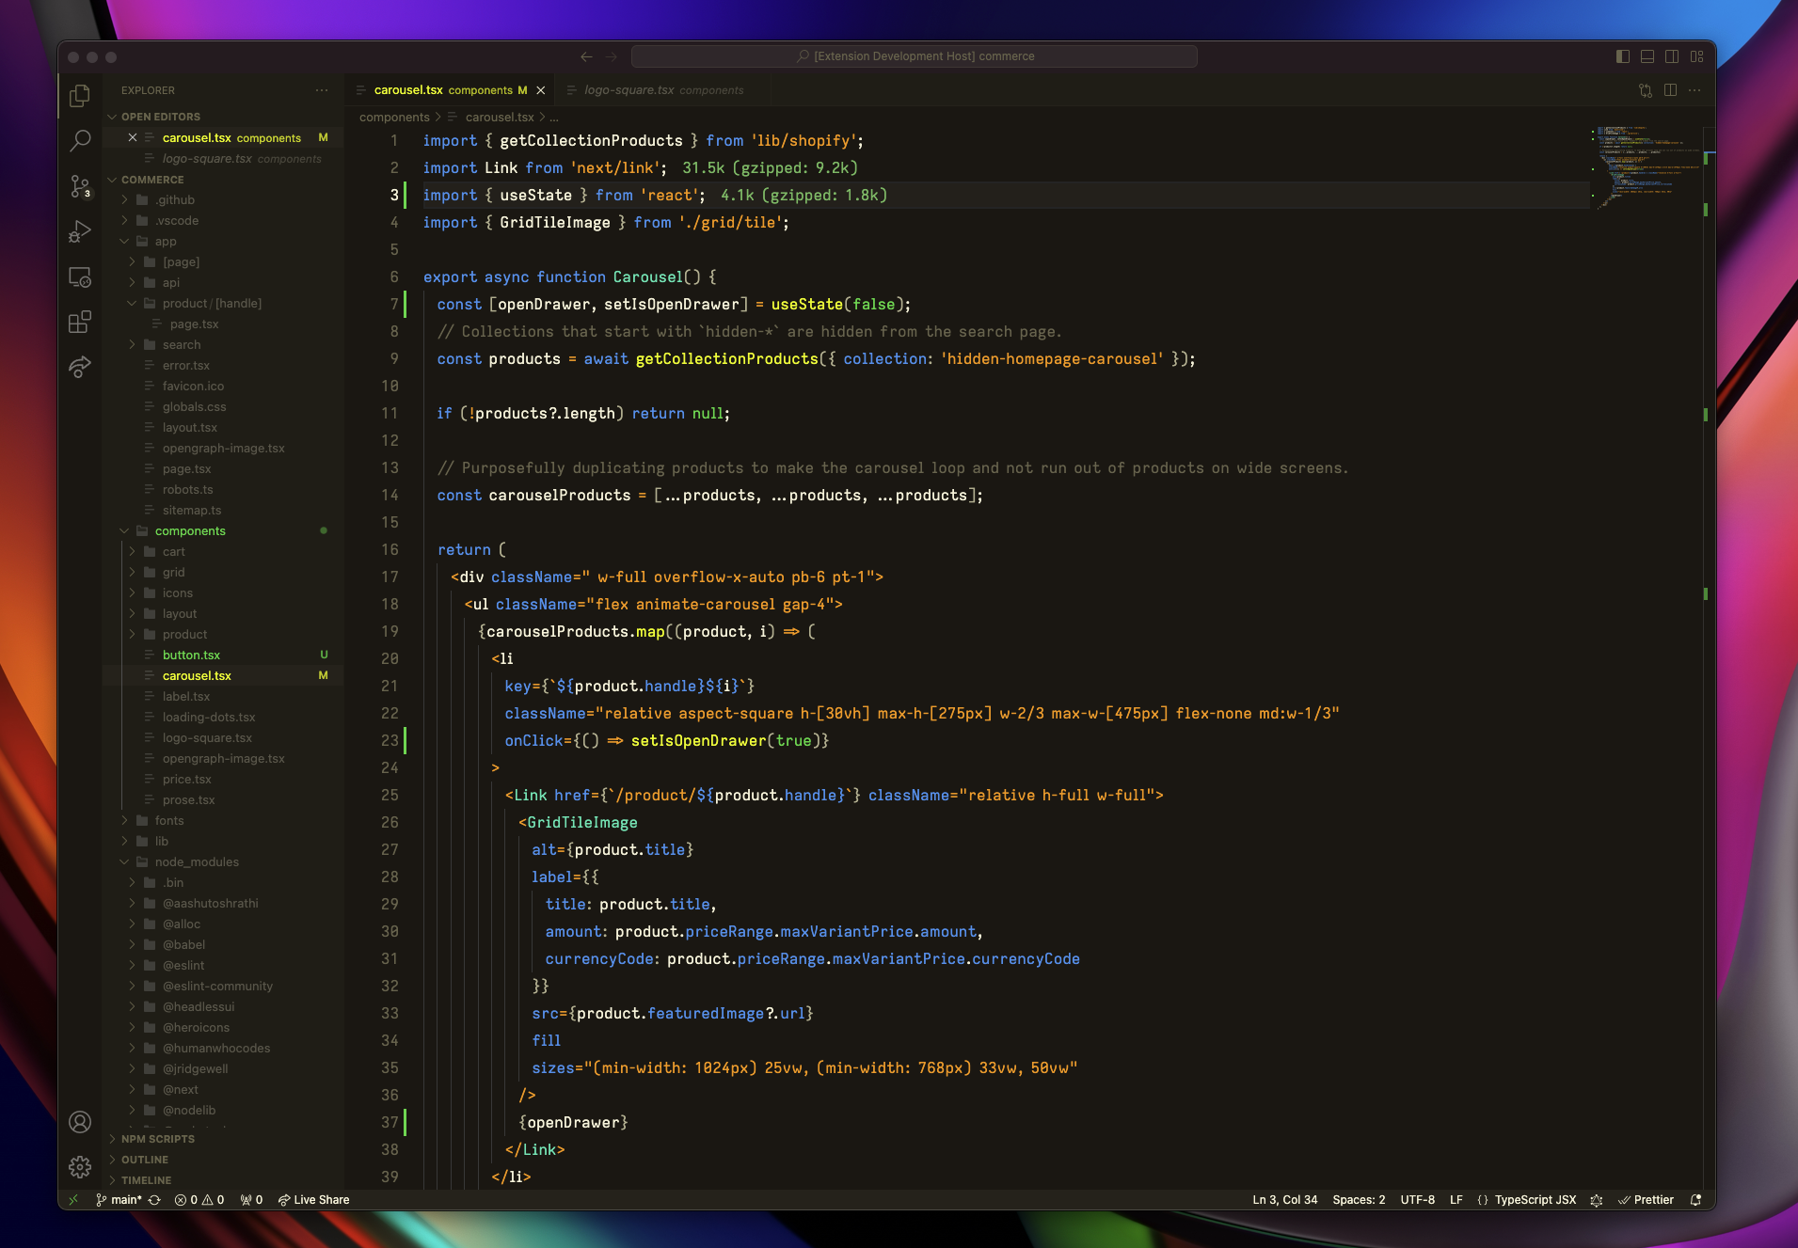Collapse the node_modules folder

pos(197,862)
